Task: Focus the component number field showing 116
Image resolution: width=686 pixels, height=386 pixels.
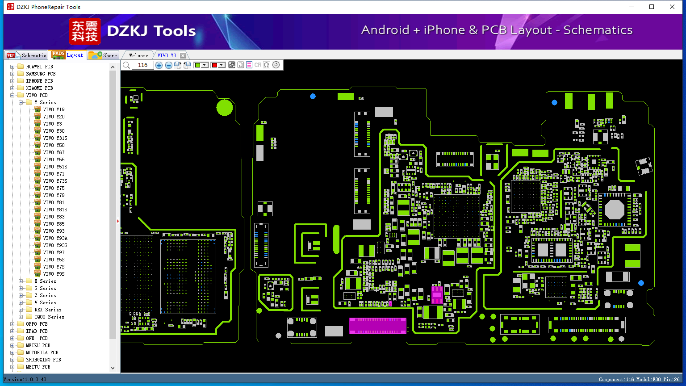Action: (x=143, y=65)
